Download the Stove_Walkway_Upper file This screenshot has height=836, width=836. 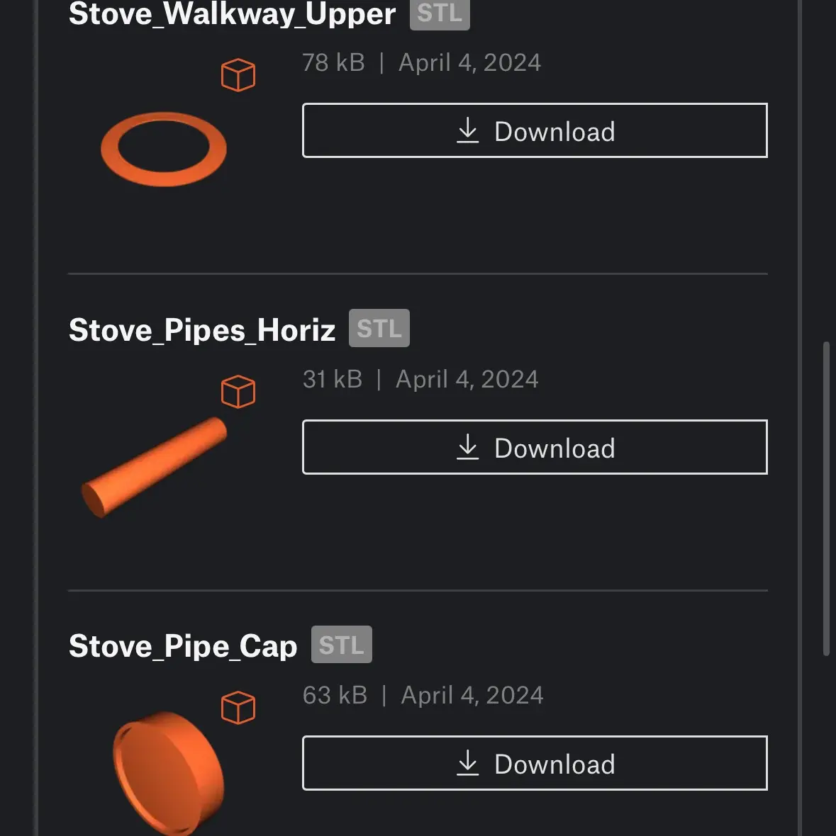pyautogui.click(x=535, y=130)
